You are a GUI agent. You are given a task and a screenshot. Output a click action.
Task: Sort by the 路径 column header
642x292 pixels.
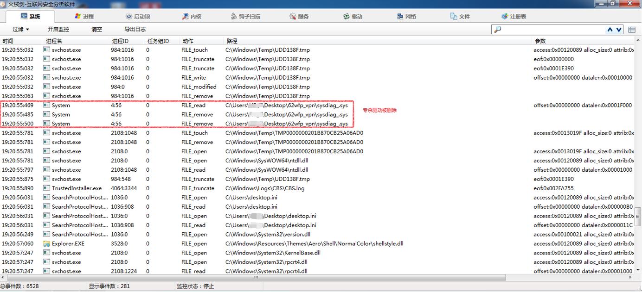(379, 41)
